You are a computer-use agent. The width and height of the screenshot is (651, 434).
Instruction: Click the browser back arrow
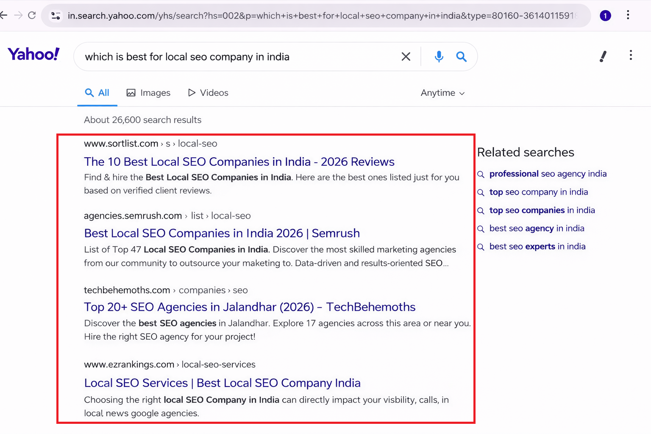click(x=3, y=15)
